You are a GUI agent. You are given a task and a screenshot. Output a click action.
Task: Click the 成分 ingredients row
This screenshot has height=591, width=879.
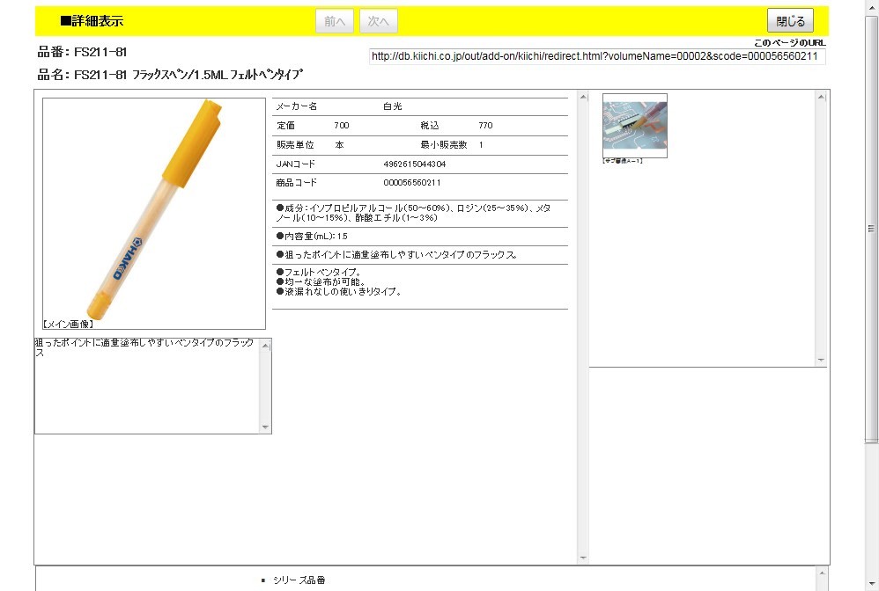(420, 213)
